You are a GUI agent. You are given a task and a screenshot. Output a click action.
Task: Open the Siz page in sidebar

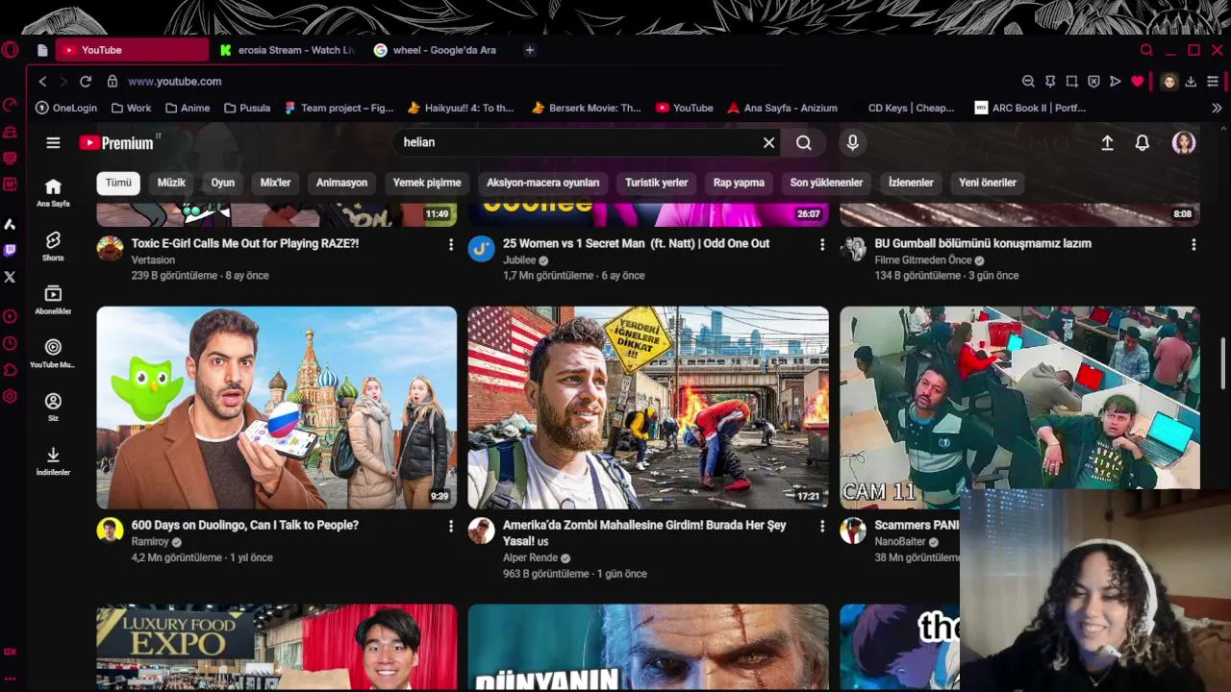coord(53,408)
